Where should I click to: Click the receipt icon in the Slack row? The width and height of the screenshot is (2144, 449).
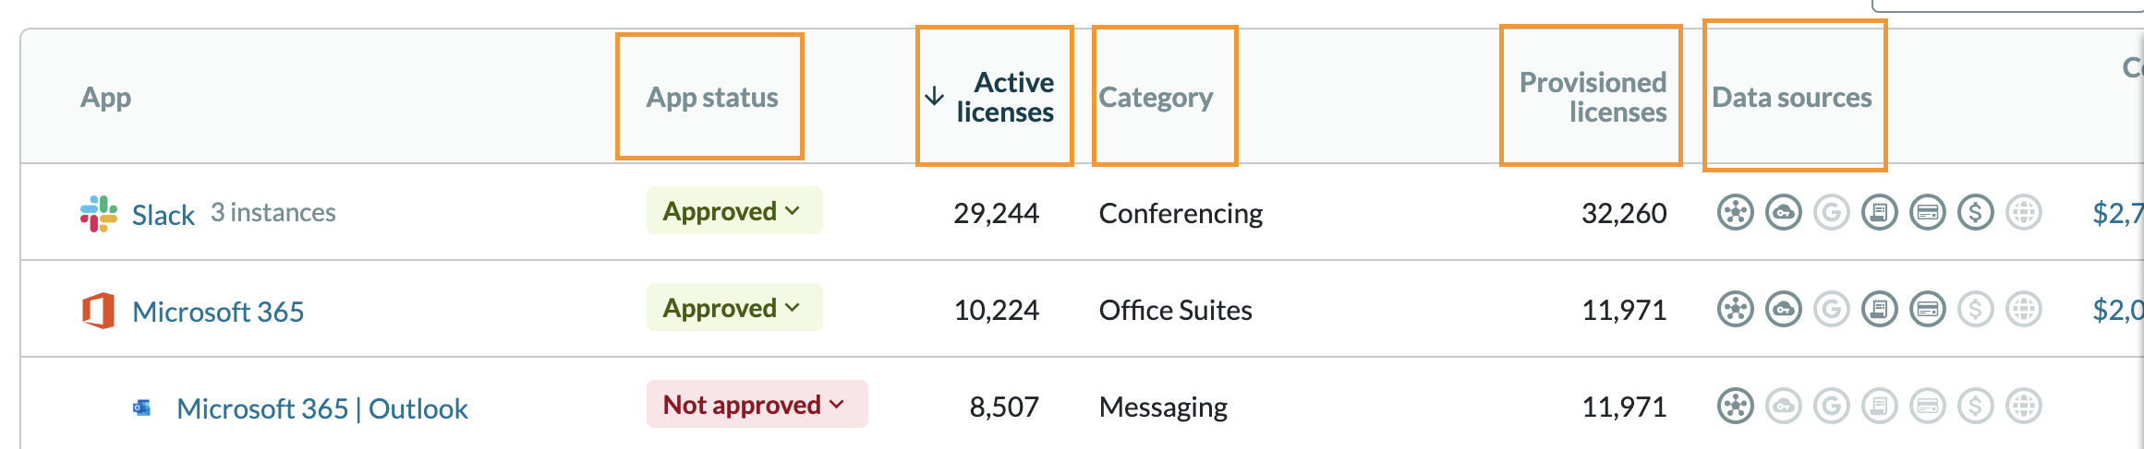click(1879, 213)
